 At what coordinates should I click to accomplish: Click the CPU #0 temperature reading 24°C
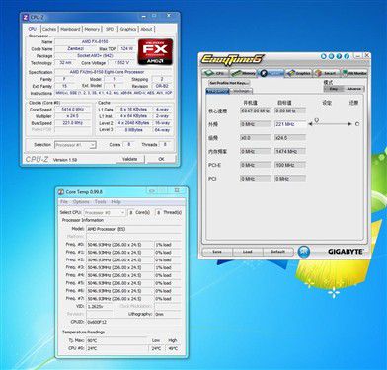[x=116, y=348]
